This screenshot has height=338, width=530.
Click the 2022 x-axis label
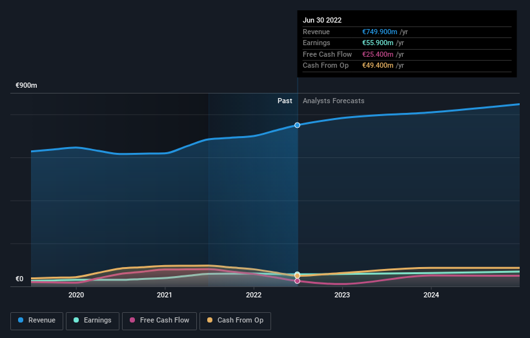(x=254, y=295)
